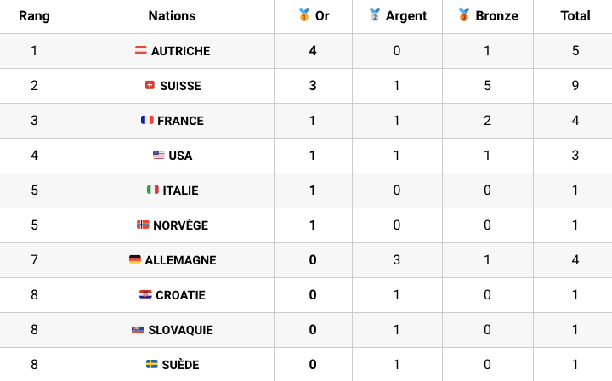
Task: Click the Italian flag beside ITALIE
Action: click(x=153, y=190)
